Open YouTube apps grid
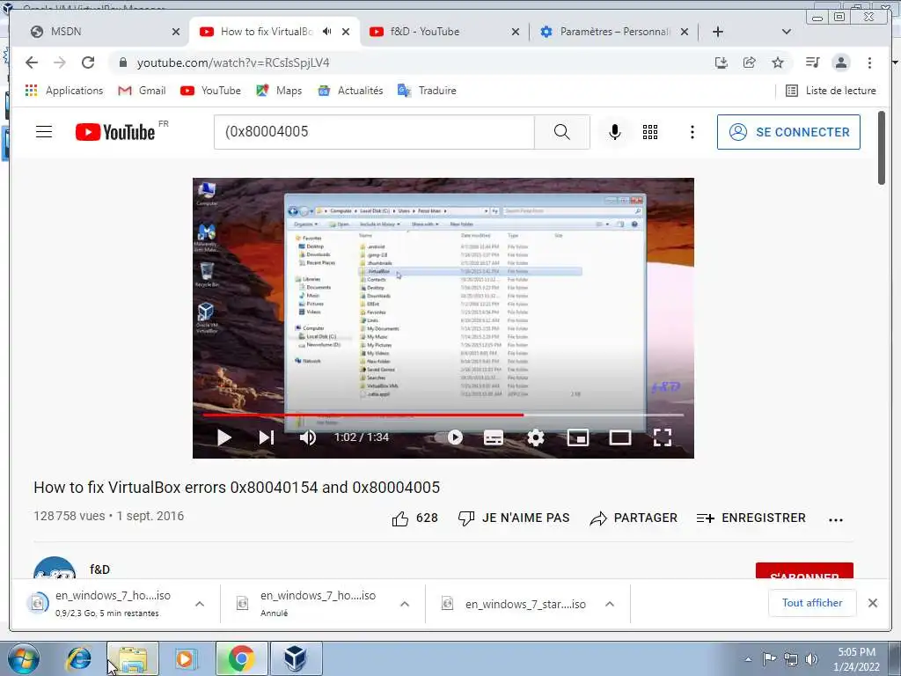This screenshot has width=901, height=676. pos(650,132)
